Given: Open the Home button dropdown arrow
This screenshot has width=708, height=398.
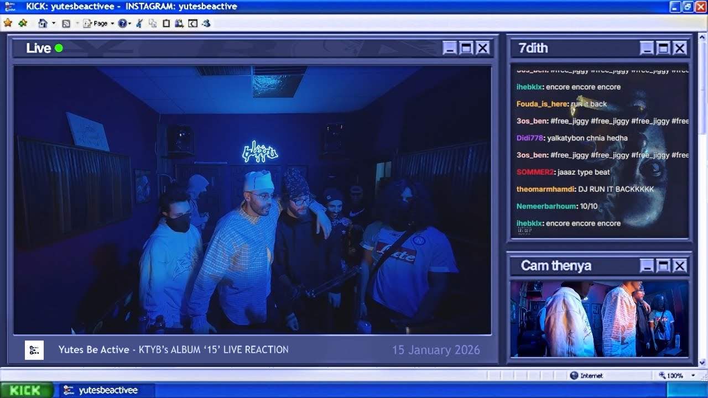Looking at the screenshot, I should coord(54,23).
